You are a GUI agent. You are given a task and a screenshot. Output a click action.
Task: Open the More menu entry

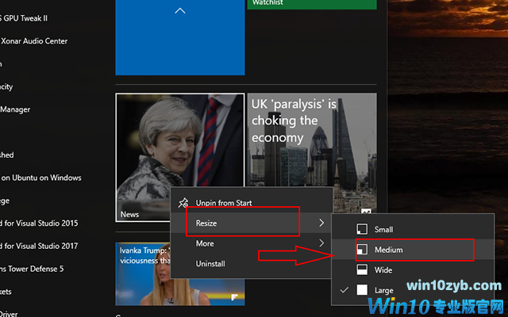tap(205, 243)
